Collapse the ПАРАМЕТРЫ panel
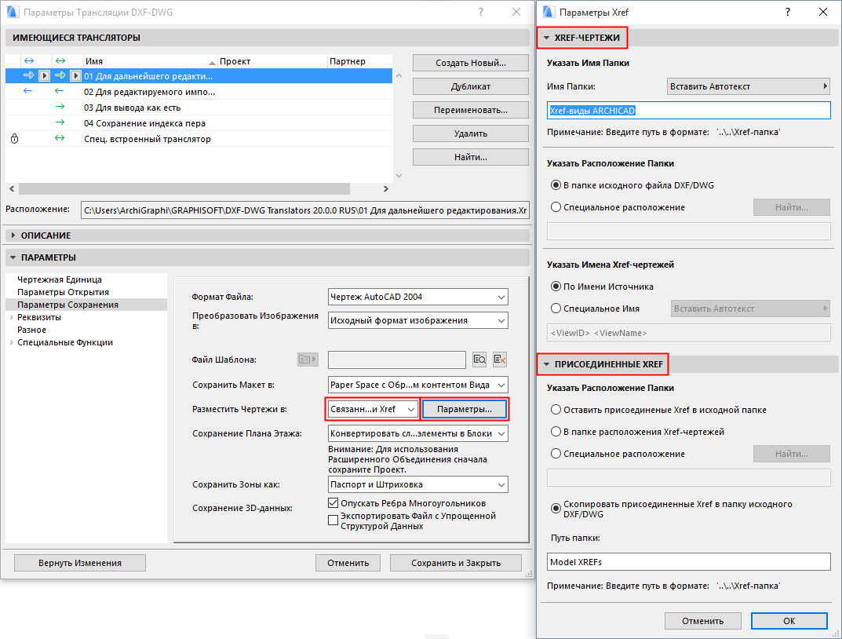Viewport: 842px width, 639px height. tap(13, 257)
